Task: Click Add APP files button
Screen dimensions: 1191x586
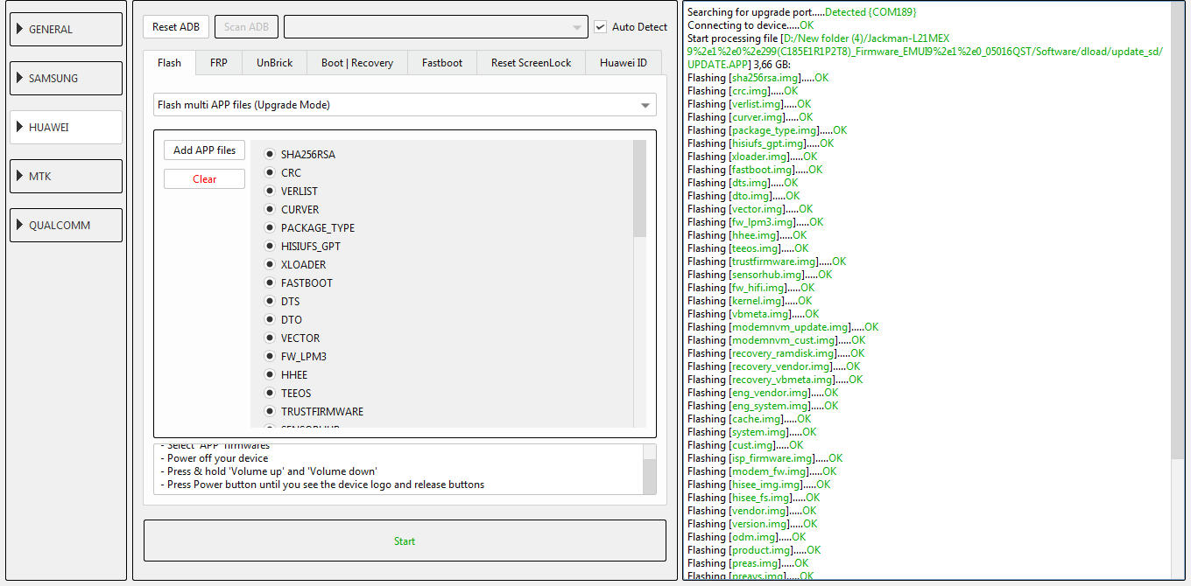Action: pos(204,150)
